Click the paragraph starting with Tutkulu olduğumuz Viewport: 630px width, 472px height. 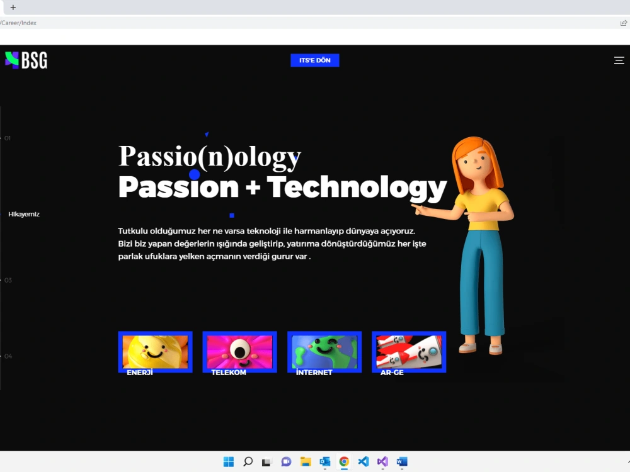tap(272, 244)
